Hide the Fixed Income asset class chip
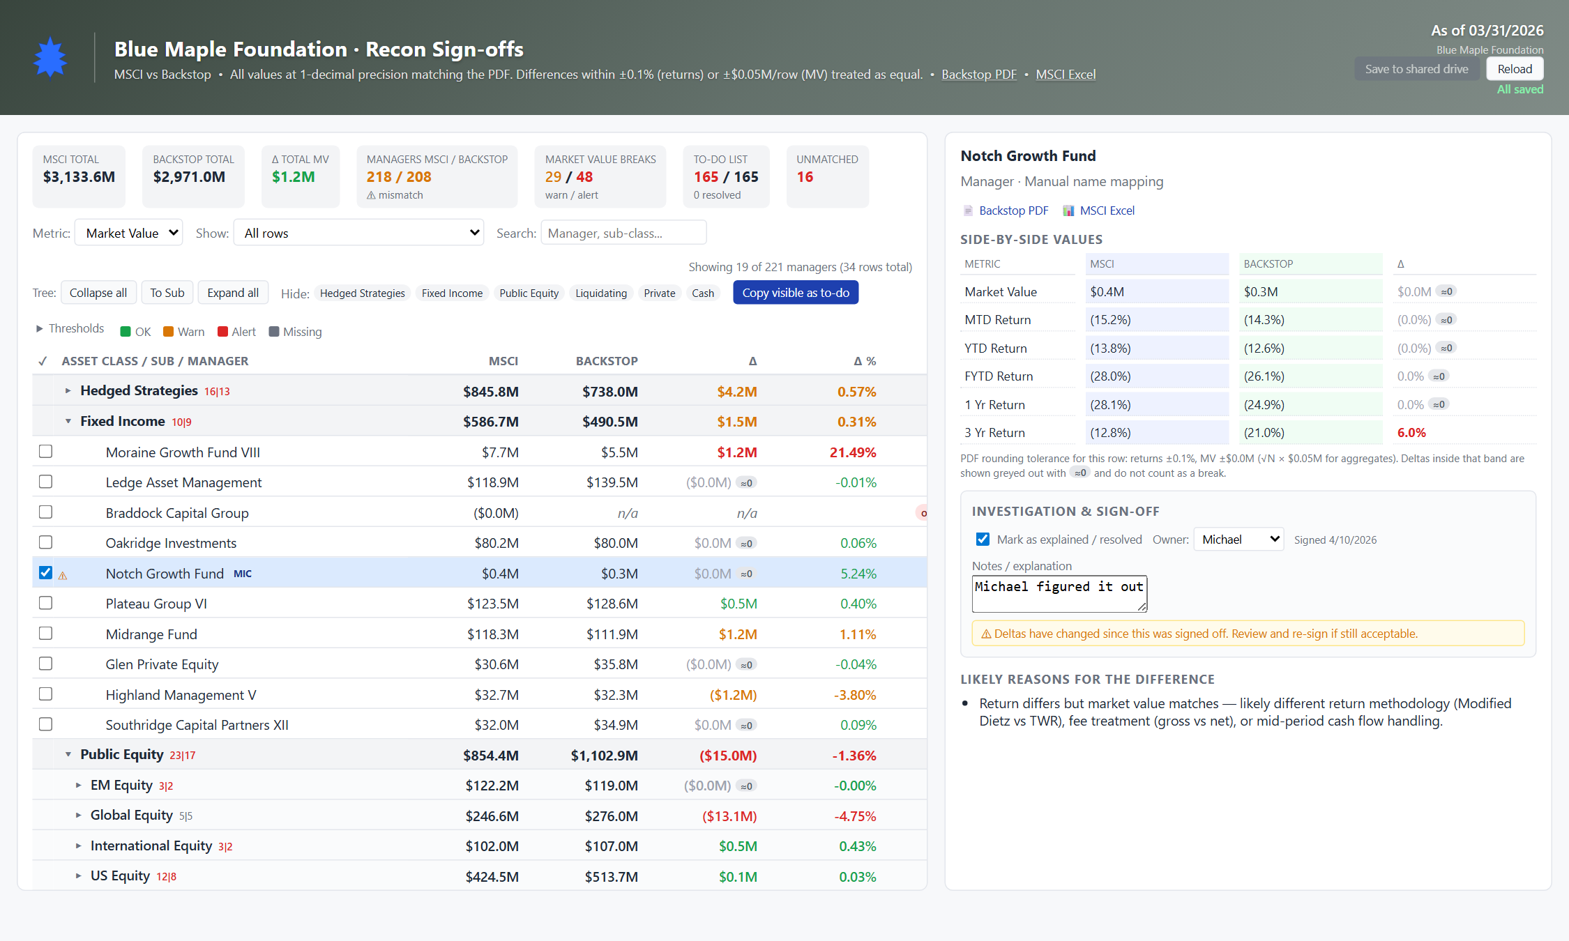Image resolution: width=1569 pixels, height=941 pixels. (x=452, y=293)
